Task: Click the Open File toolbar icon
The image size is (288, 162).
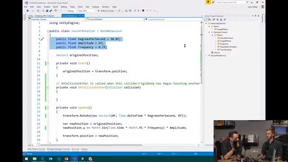Action: pos(44,11)
